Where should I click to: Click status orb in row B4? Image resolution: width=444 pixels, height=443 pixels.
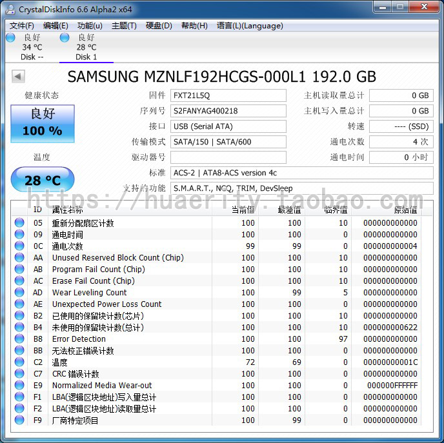[x=19, y=327]
